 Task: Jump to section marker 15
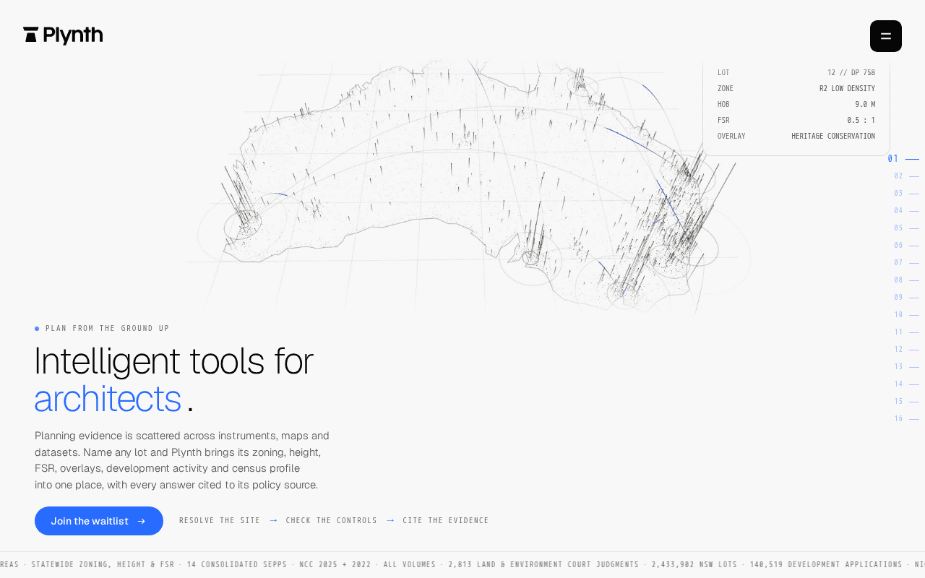coord(906,402)
